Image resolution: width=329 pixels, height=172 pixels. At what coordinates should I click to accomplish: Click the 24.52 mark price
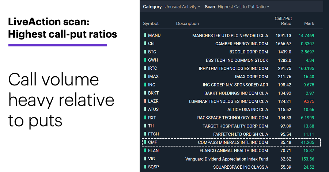(x=309, y=167)
